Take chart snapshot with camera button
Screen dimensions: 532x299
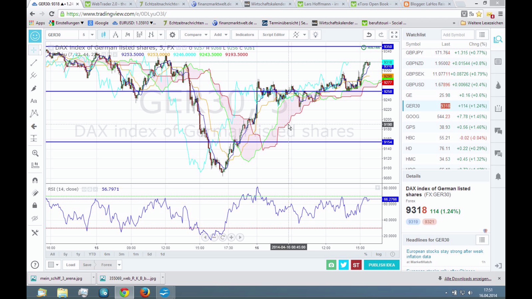[x=331, y=265]
